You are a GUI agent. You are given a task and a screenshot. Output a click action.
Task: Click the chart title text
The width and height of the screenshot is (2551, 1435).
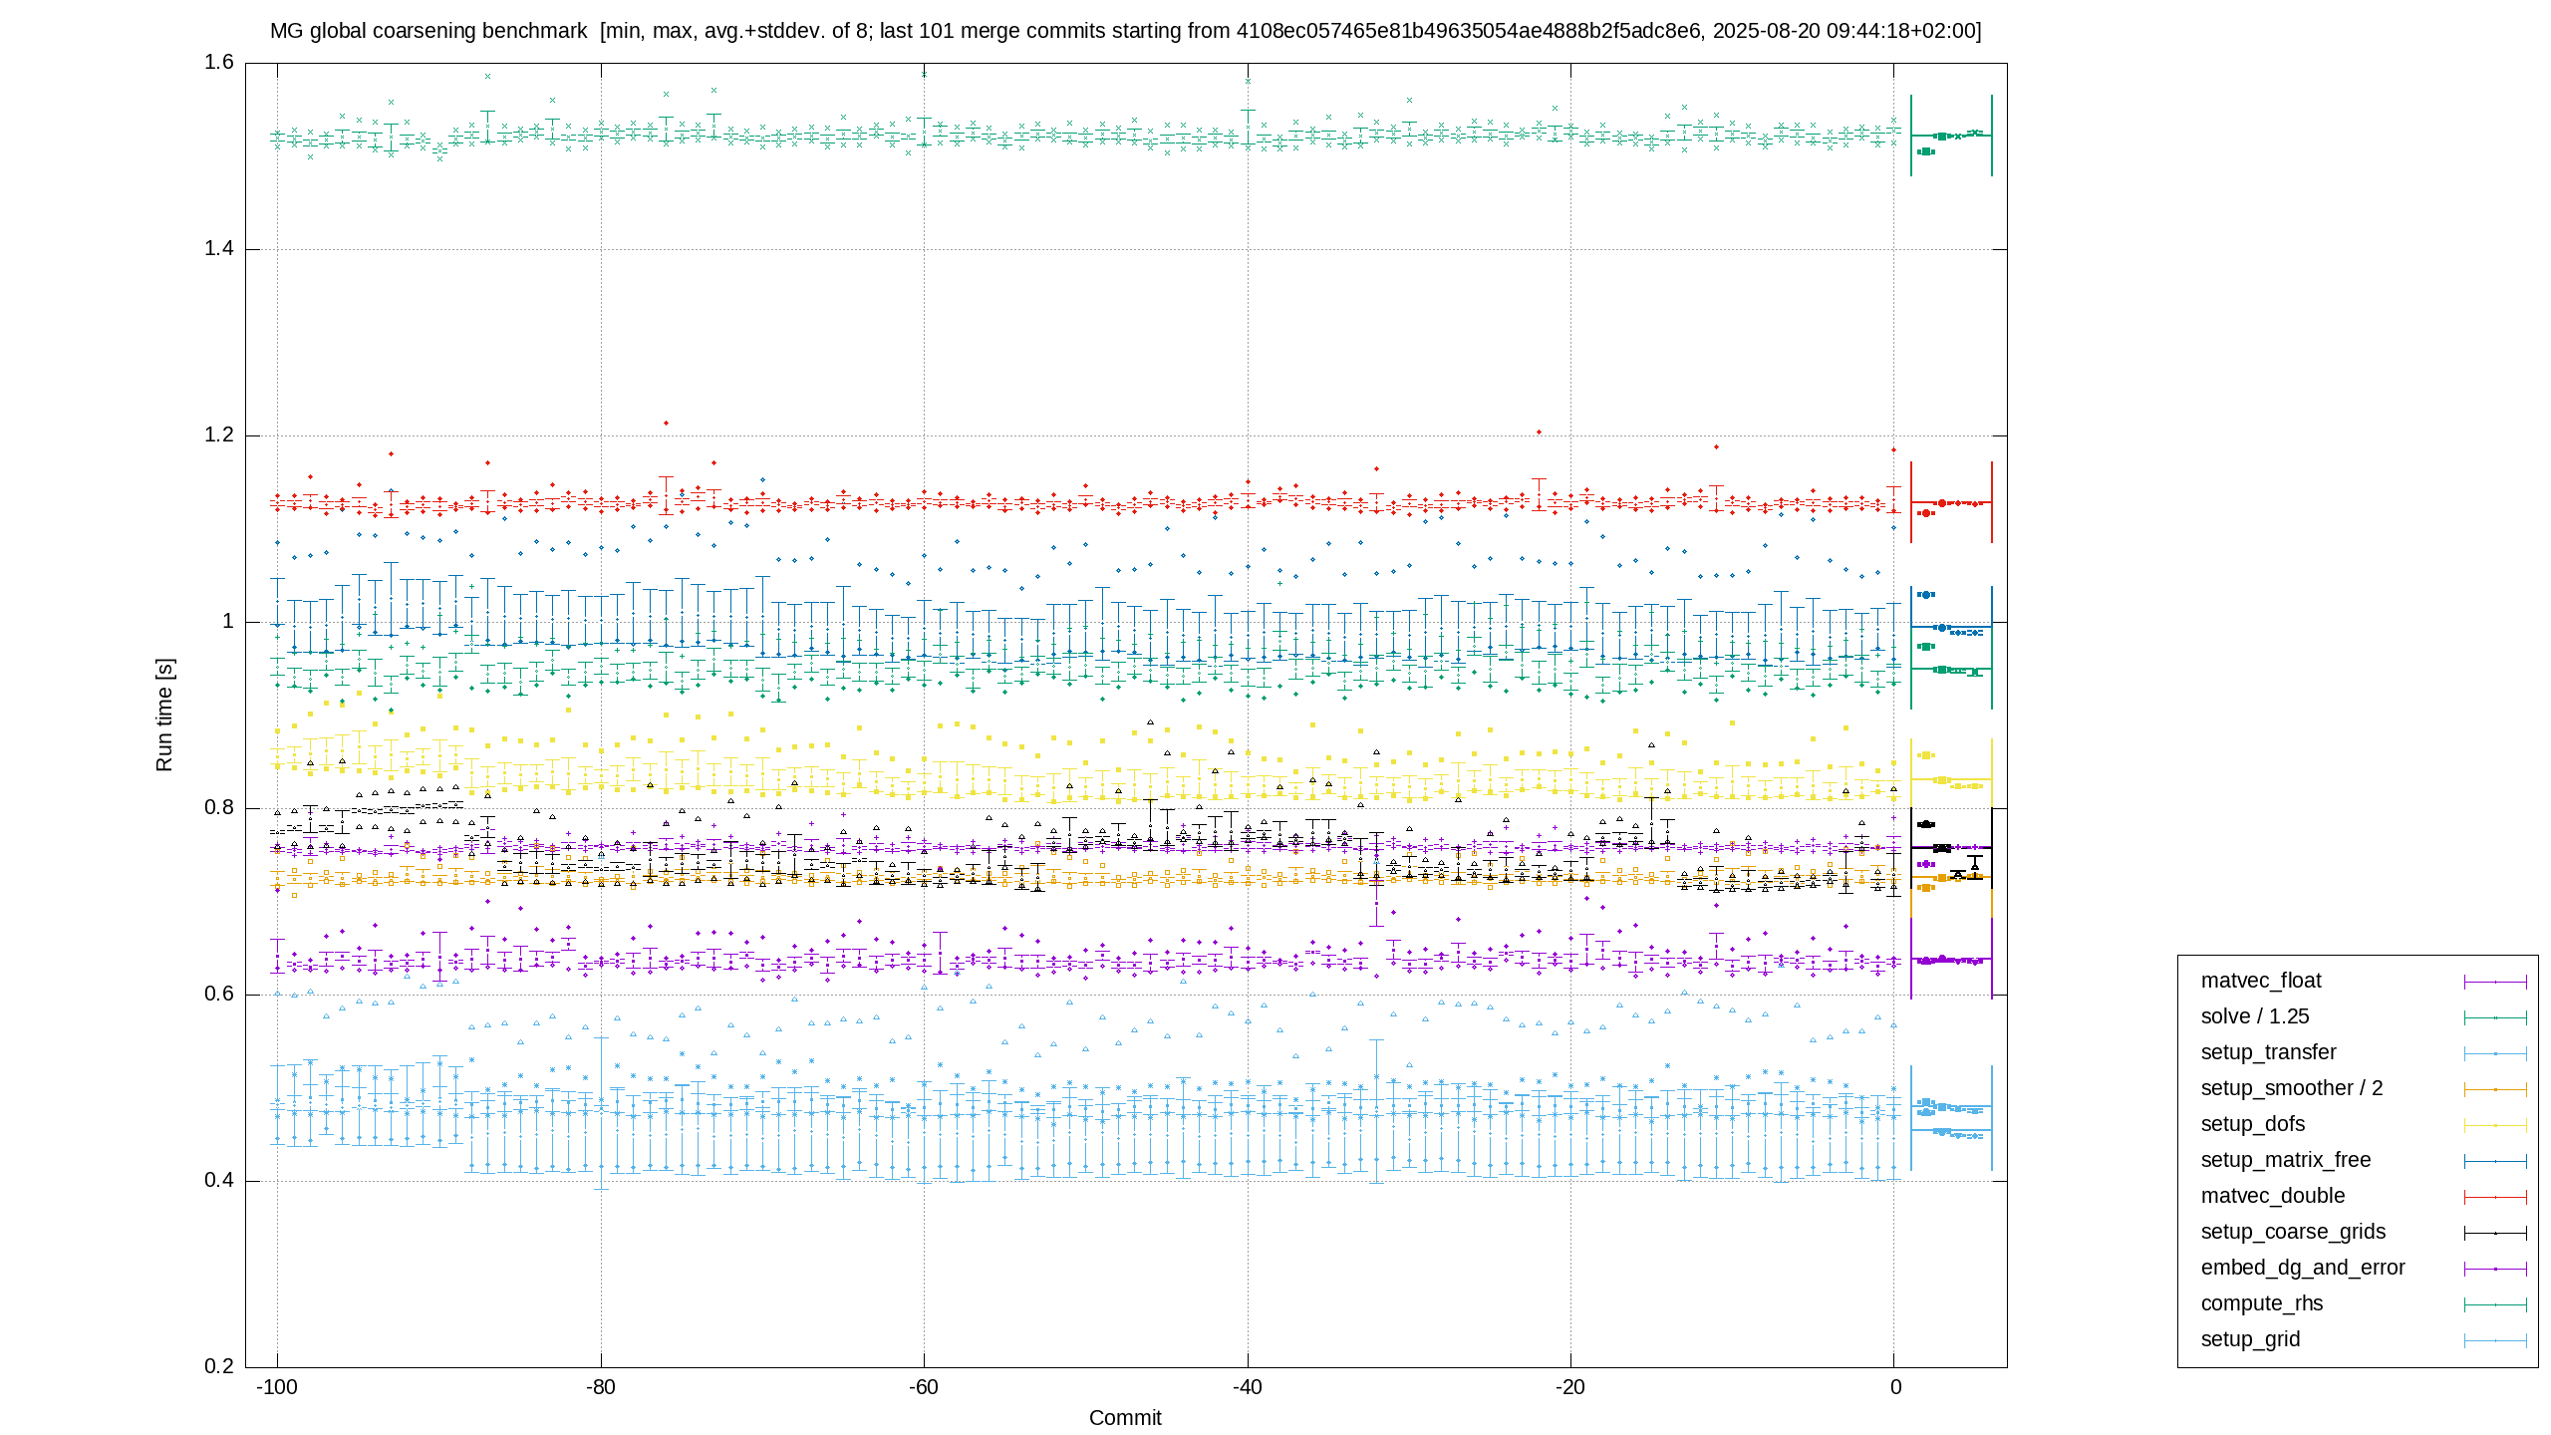pos(1126,31)
